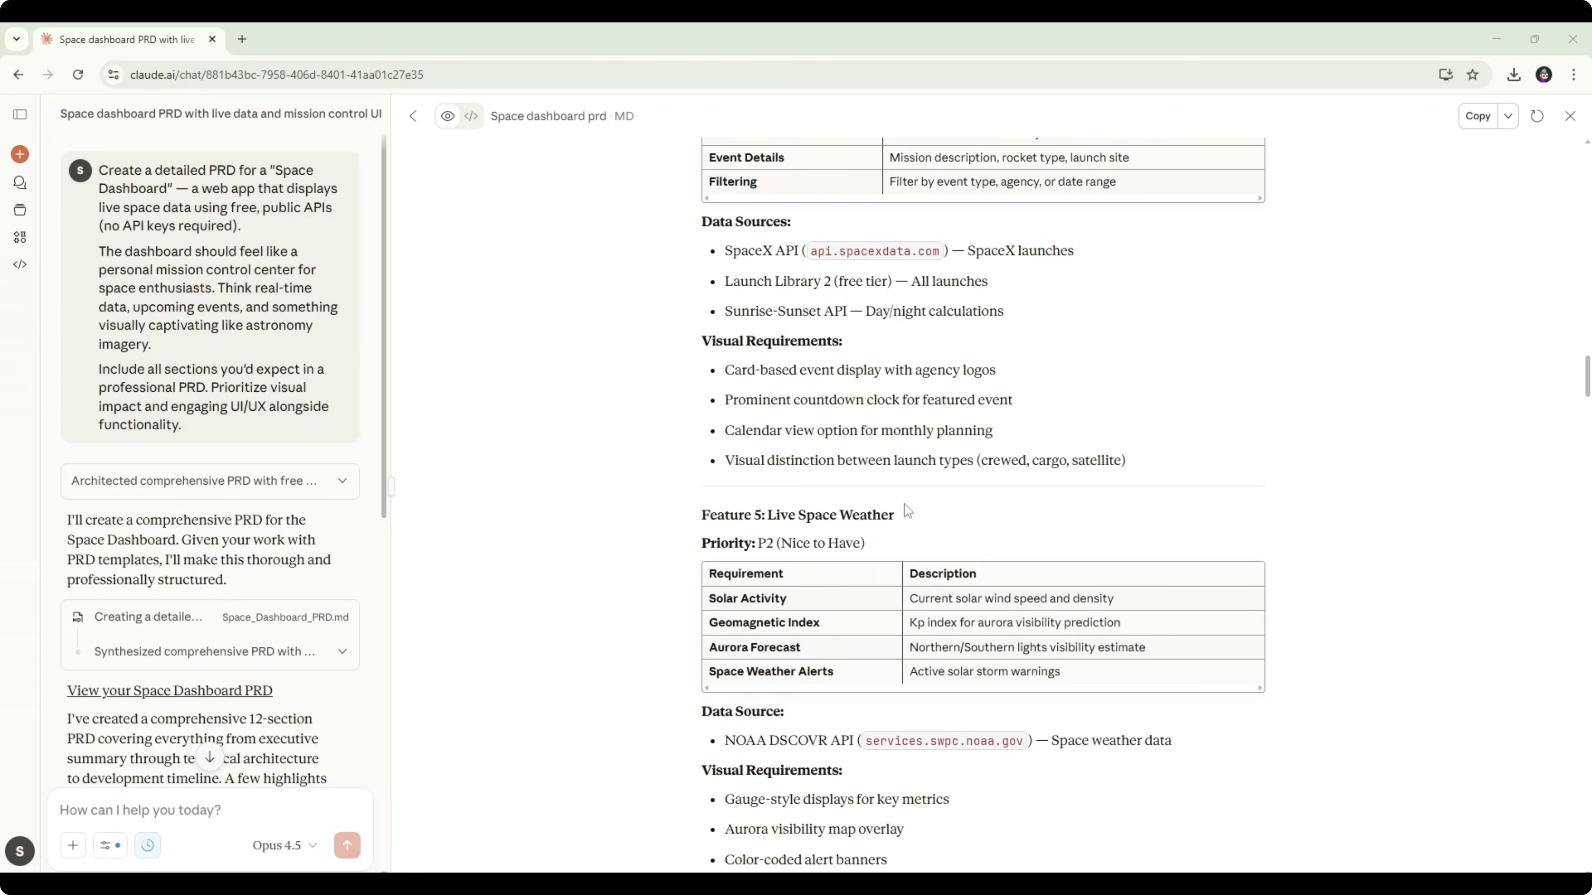This screenshot has height=895, width=1592.
Task: Open View your Space Dashboard PRD link
Action: (x=169, y=690)
